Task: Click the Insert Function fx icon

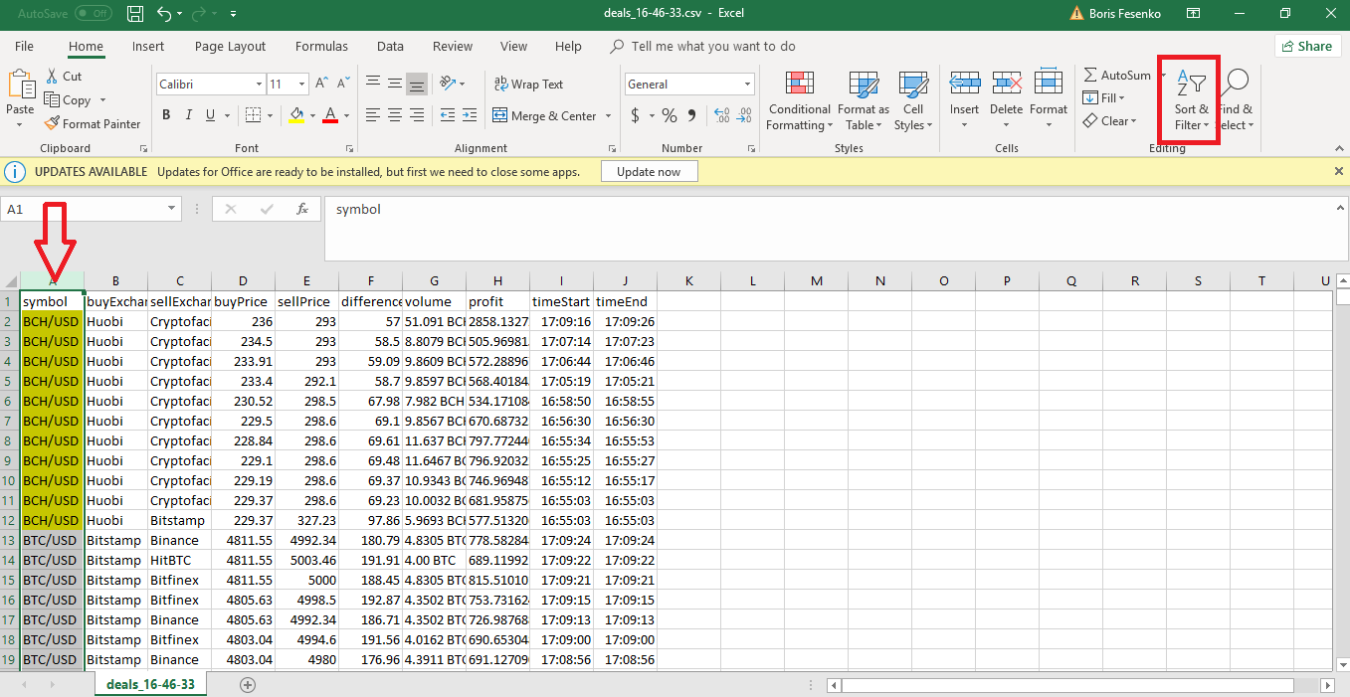Action: pos(302,210)
